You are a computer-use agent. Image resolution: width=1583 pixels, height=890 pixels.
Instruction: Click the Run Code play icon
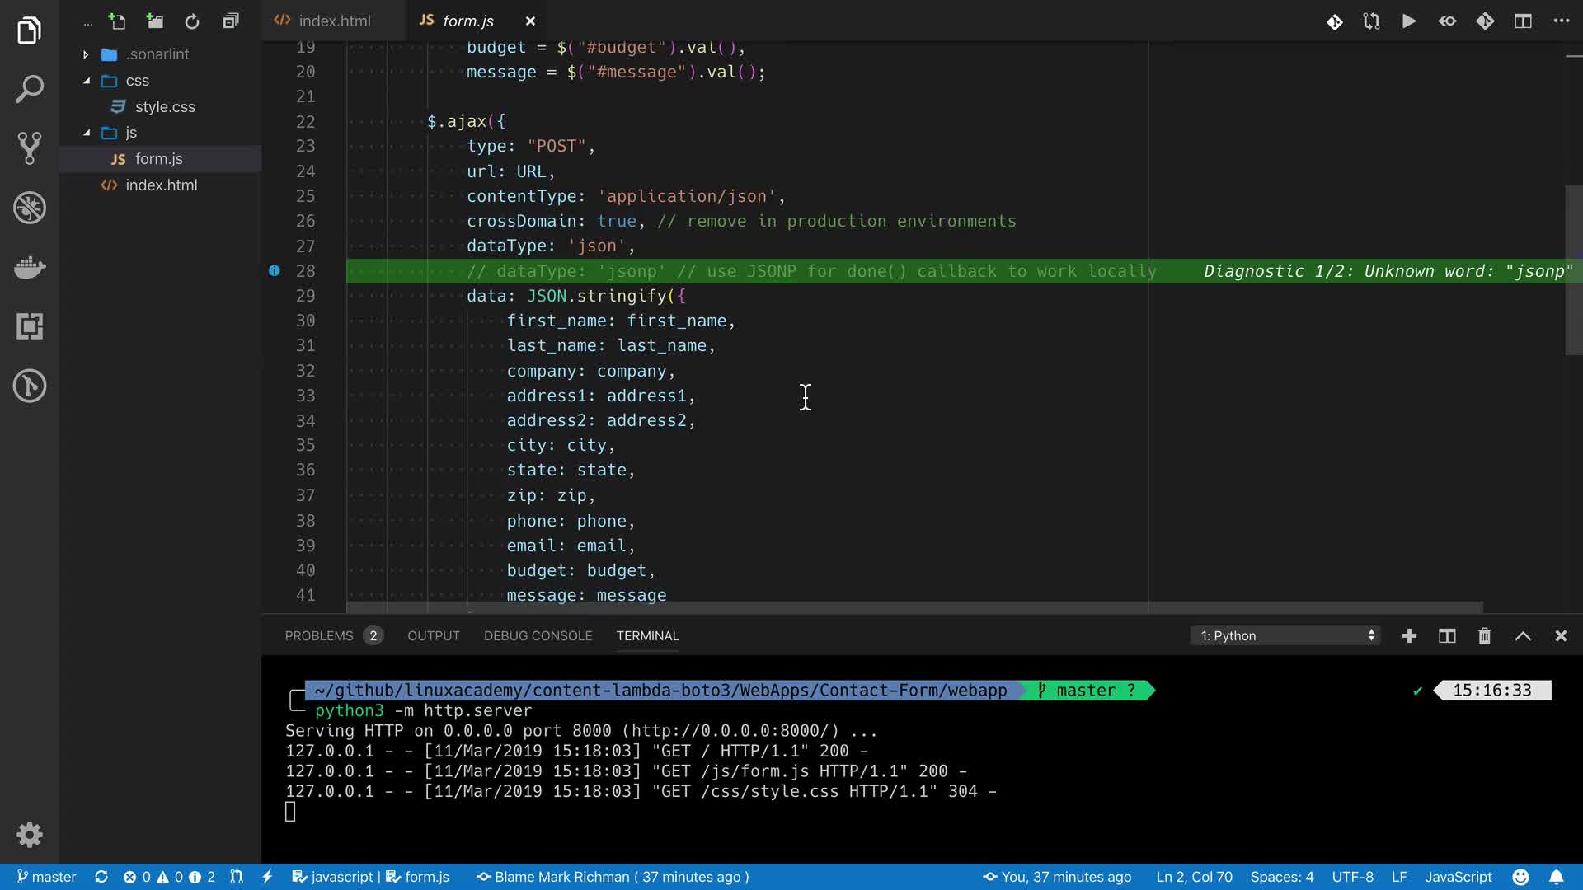pyautogui.click(x=1409, y=21)
